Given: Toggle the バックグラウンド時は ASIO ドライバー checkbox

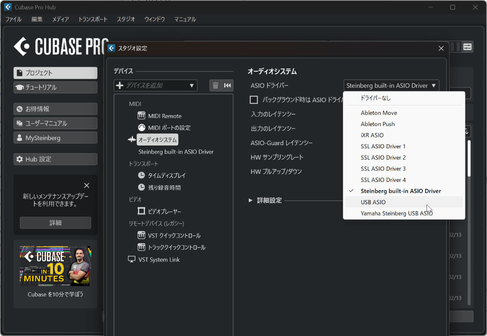Looking at the screenshot, I should [x=254, y=100].
